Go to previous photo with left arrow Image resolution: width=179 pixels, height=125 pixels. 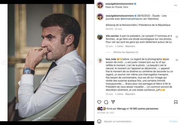click(4, 63)
